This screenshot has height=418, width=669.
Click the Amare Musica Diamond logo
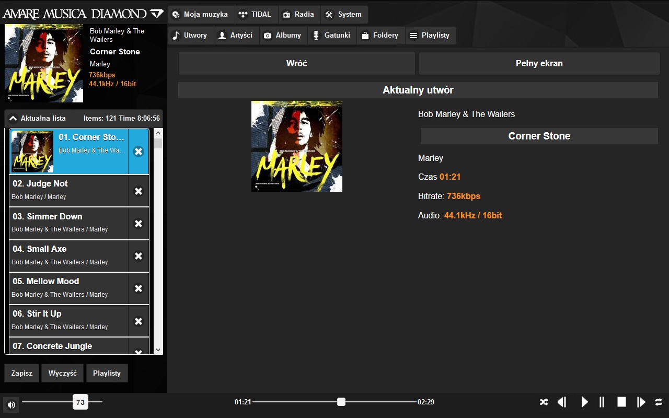click(83, 14)
